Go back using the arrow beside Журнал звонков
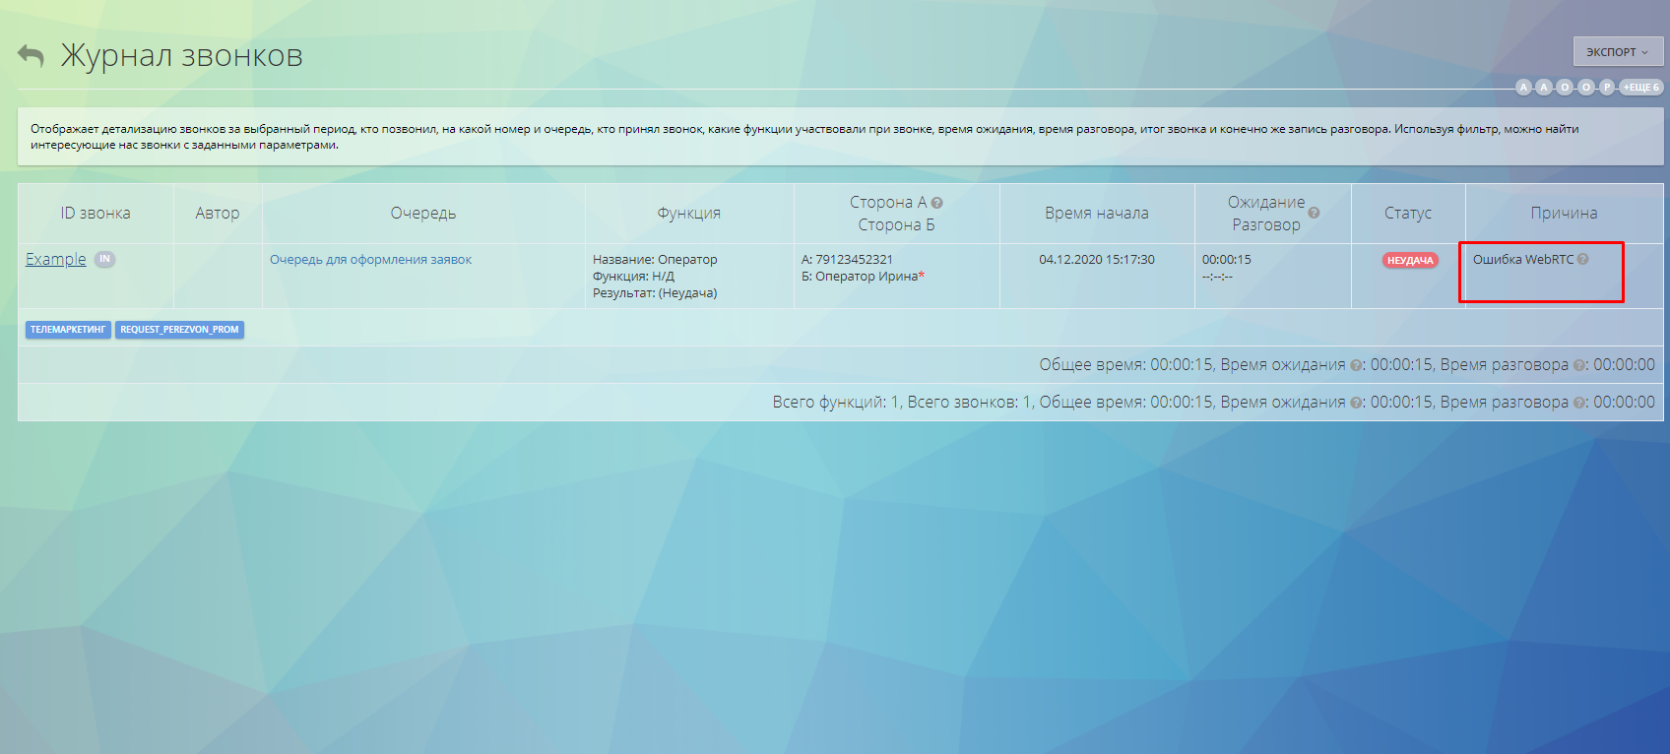This screenshot has width=1670, height=754. 31,56
